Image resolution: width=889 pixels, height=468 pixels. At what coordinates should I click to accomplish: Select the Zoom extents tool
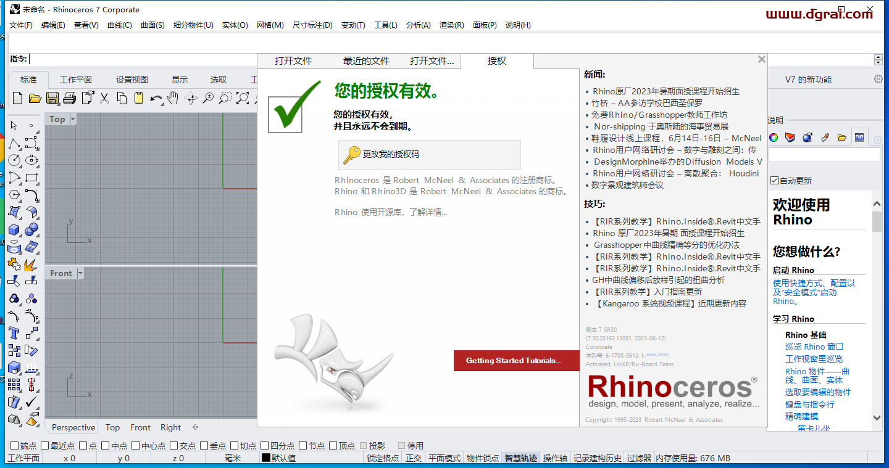click(x=243, y=98)
